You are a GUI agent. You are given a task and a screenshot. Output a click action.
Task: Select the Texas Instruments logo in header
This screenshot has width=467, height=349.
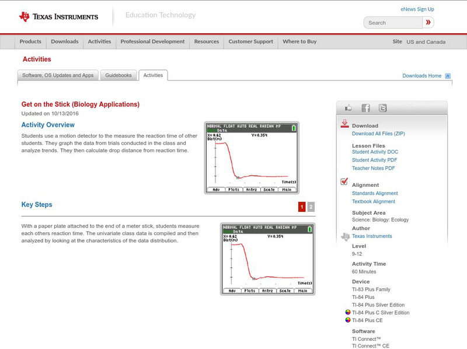58,16
